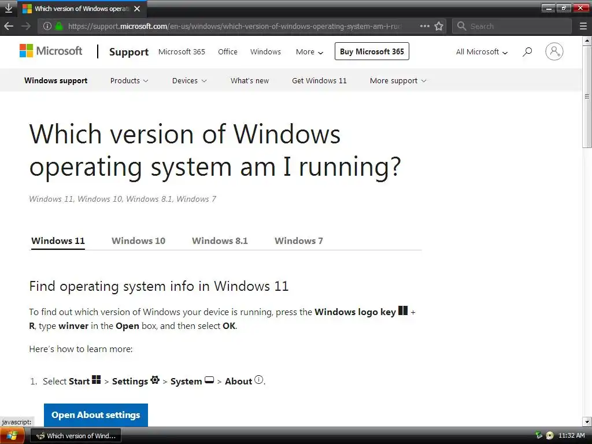The height and width of the screenshot is (444, 592).
Task: Click the Windows logo key icon in text
Action: pyautogui.click(x=403, y=310)
